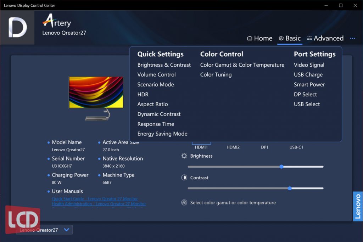Click the 27.0 inch active area value
Screen dimensions: 363x242
click(111, 150)
